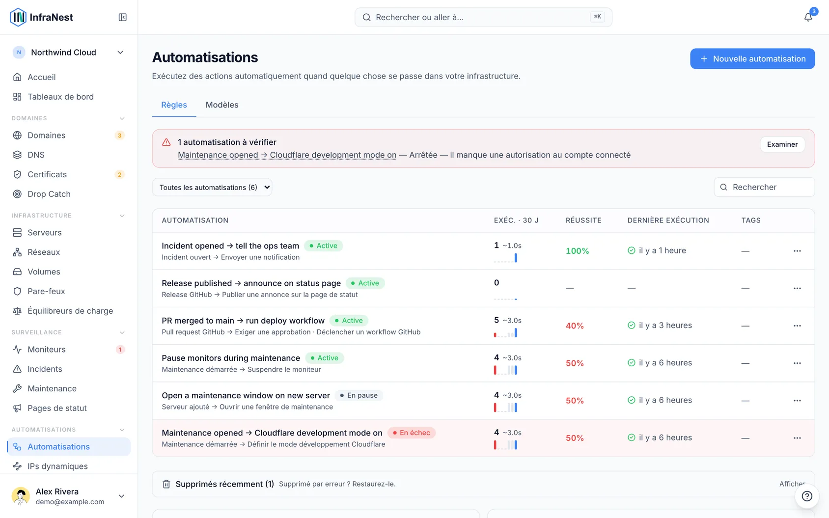Open row menu for Pause monitors during maintenance

pyautogui.click(x=797, y=363)
